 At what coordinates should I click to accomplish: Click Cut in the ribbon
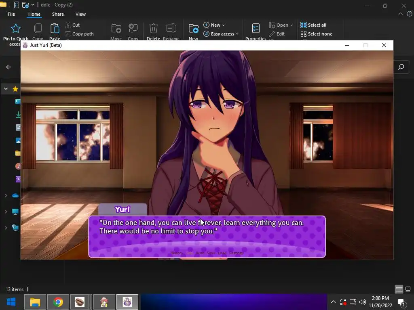coord(72,25)
